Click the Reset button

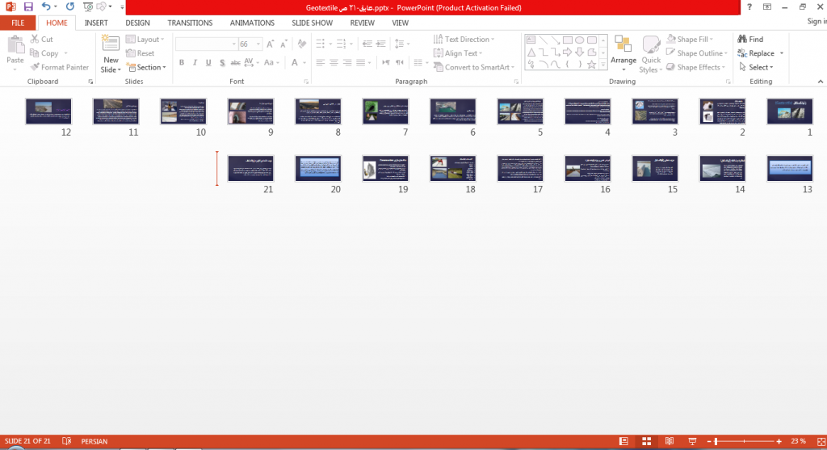tap(141, 53)
